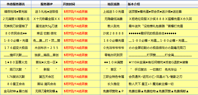Click 最牛迷失 没抢榜礼包套路 description
Viewport: 198px width, 95px height.
coord(156,26)
